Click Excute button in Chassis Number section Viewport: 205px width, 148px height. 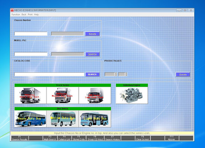tap(92, 34)
